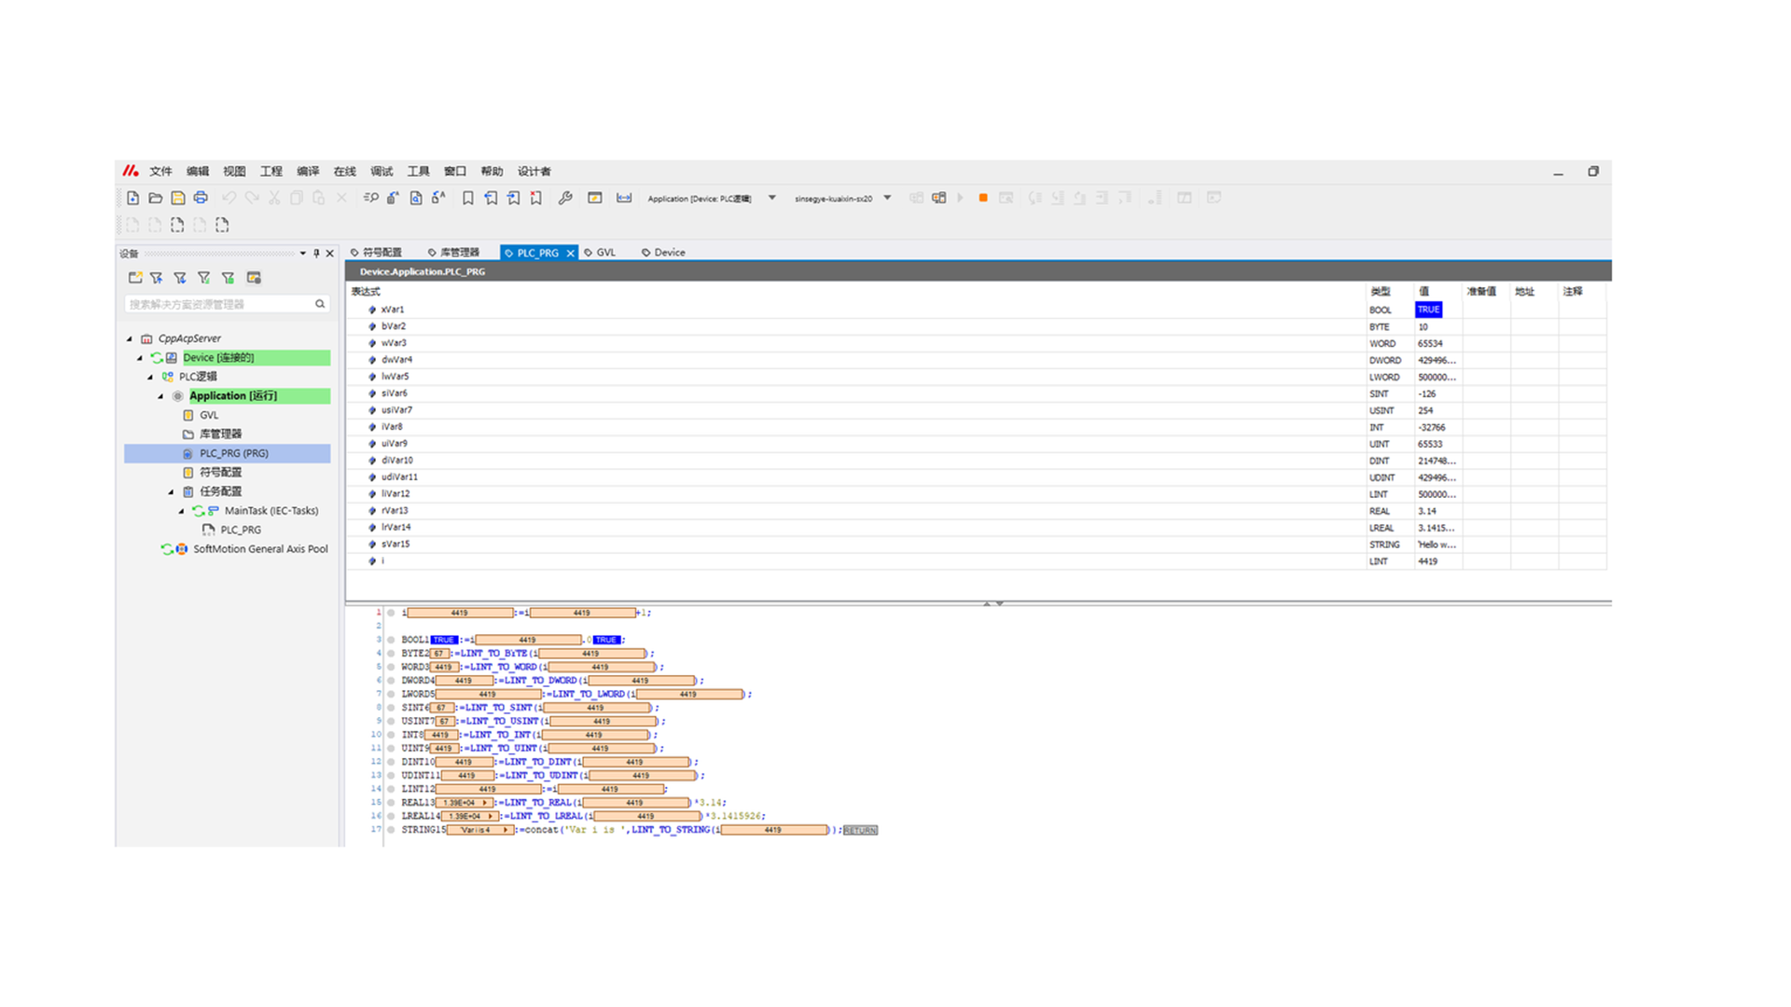
Task: Select MainTask (IEC-Tasks) in tree
Action: pos(271,511)
